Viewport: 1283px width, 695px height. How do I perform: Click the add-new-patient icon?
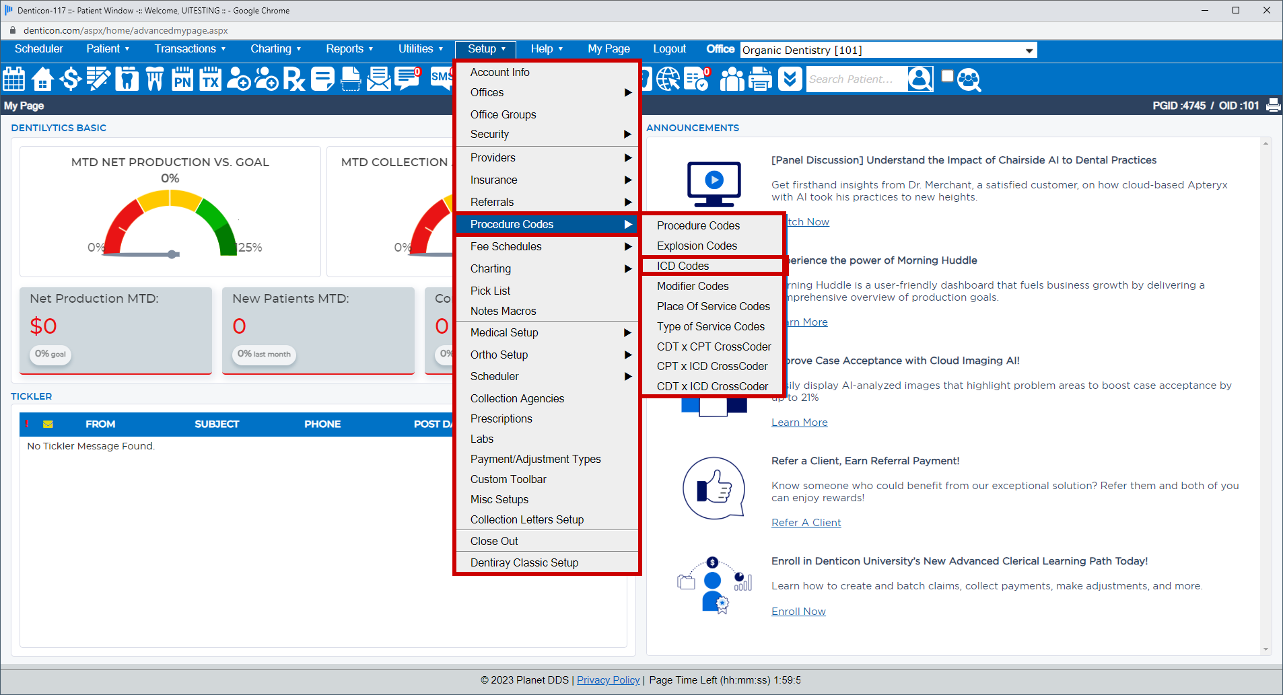click(x=238, y=79)
